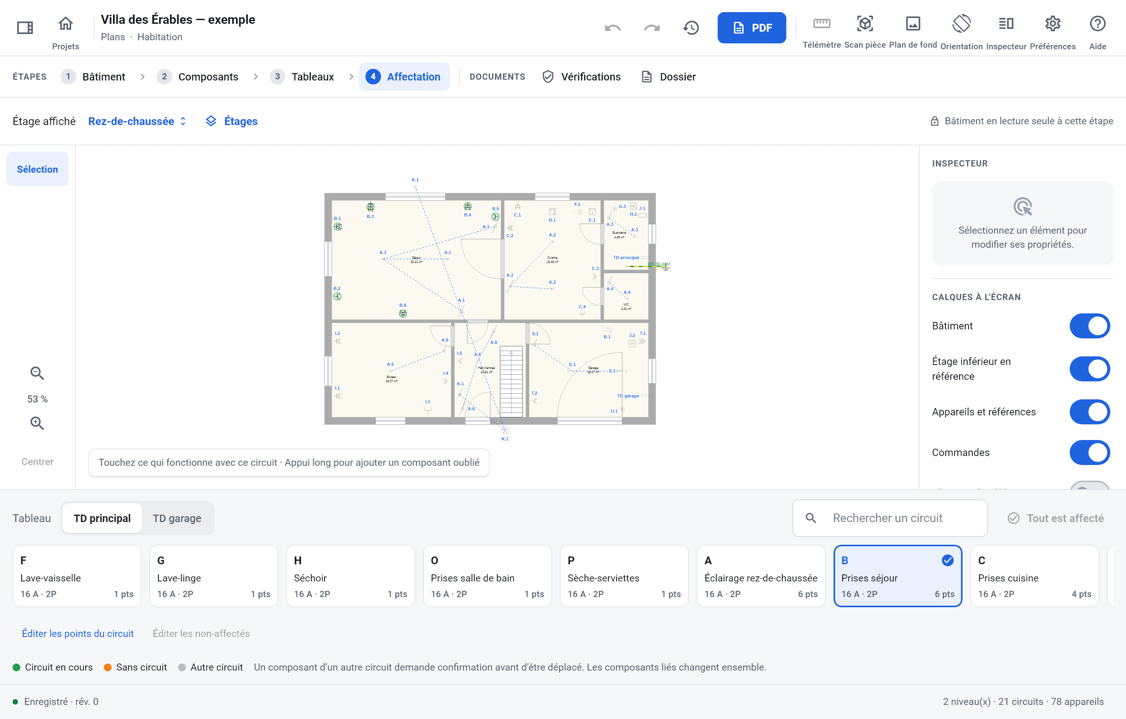This screenshot has height=719, width=1126.
Task: Select circuit O Prises salle de bain card
Action: click(487, 576)
